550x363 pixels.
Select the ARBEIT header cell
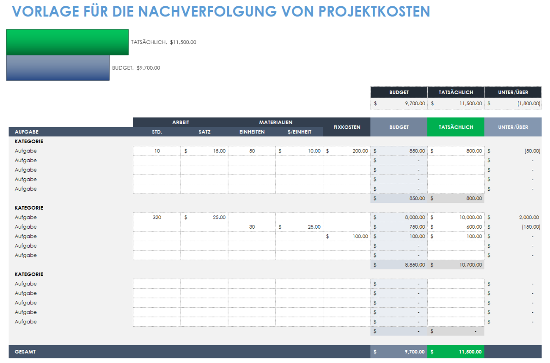tap(181, 122)
